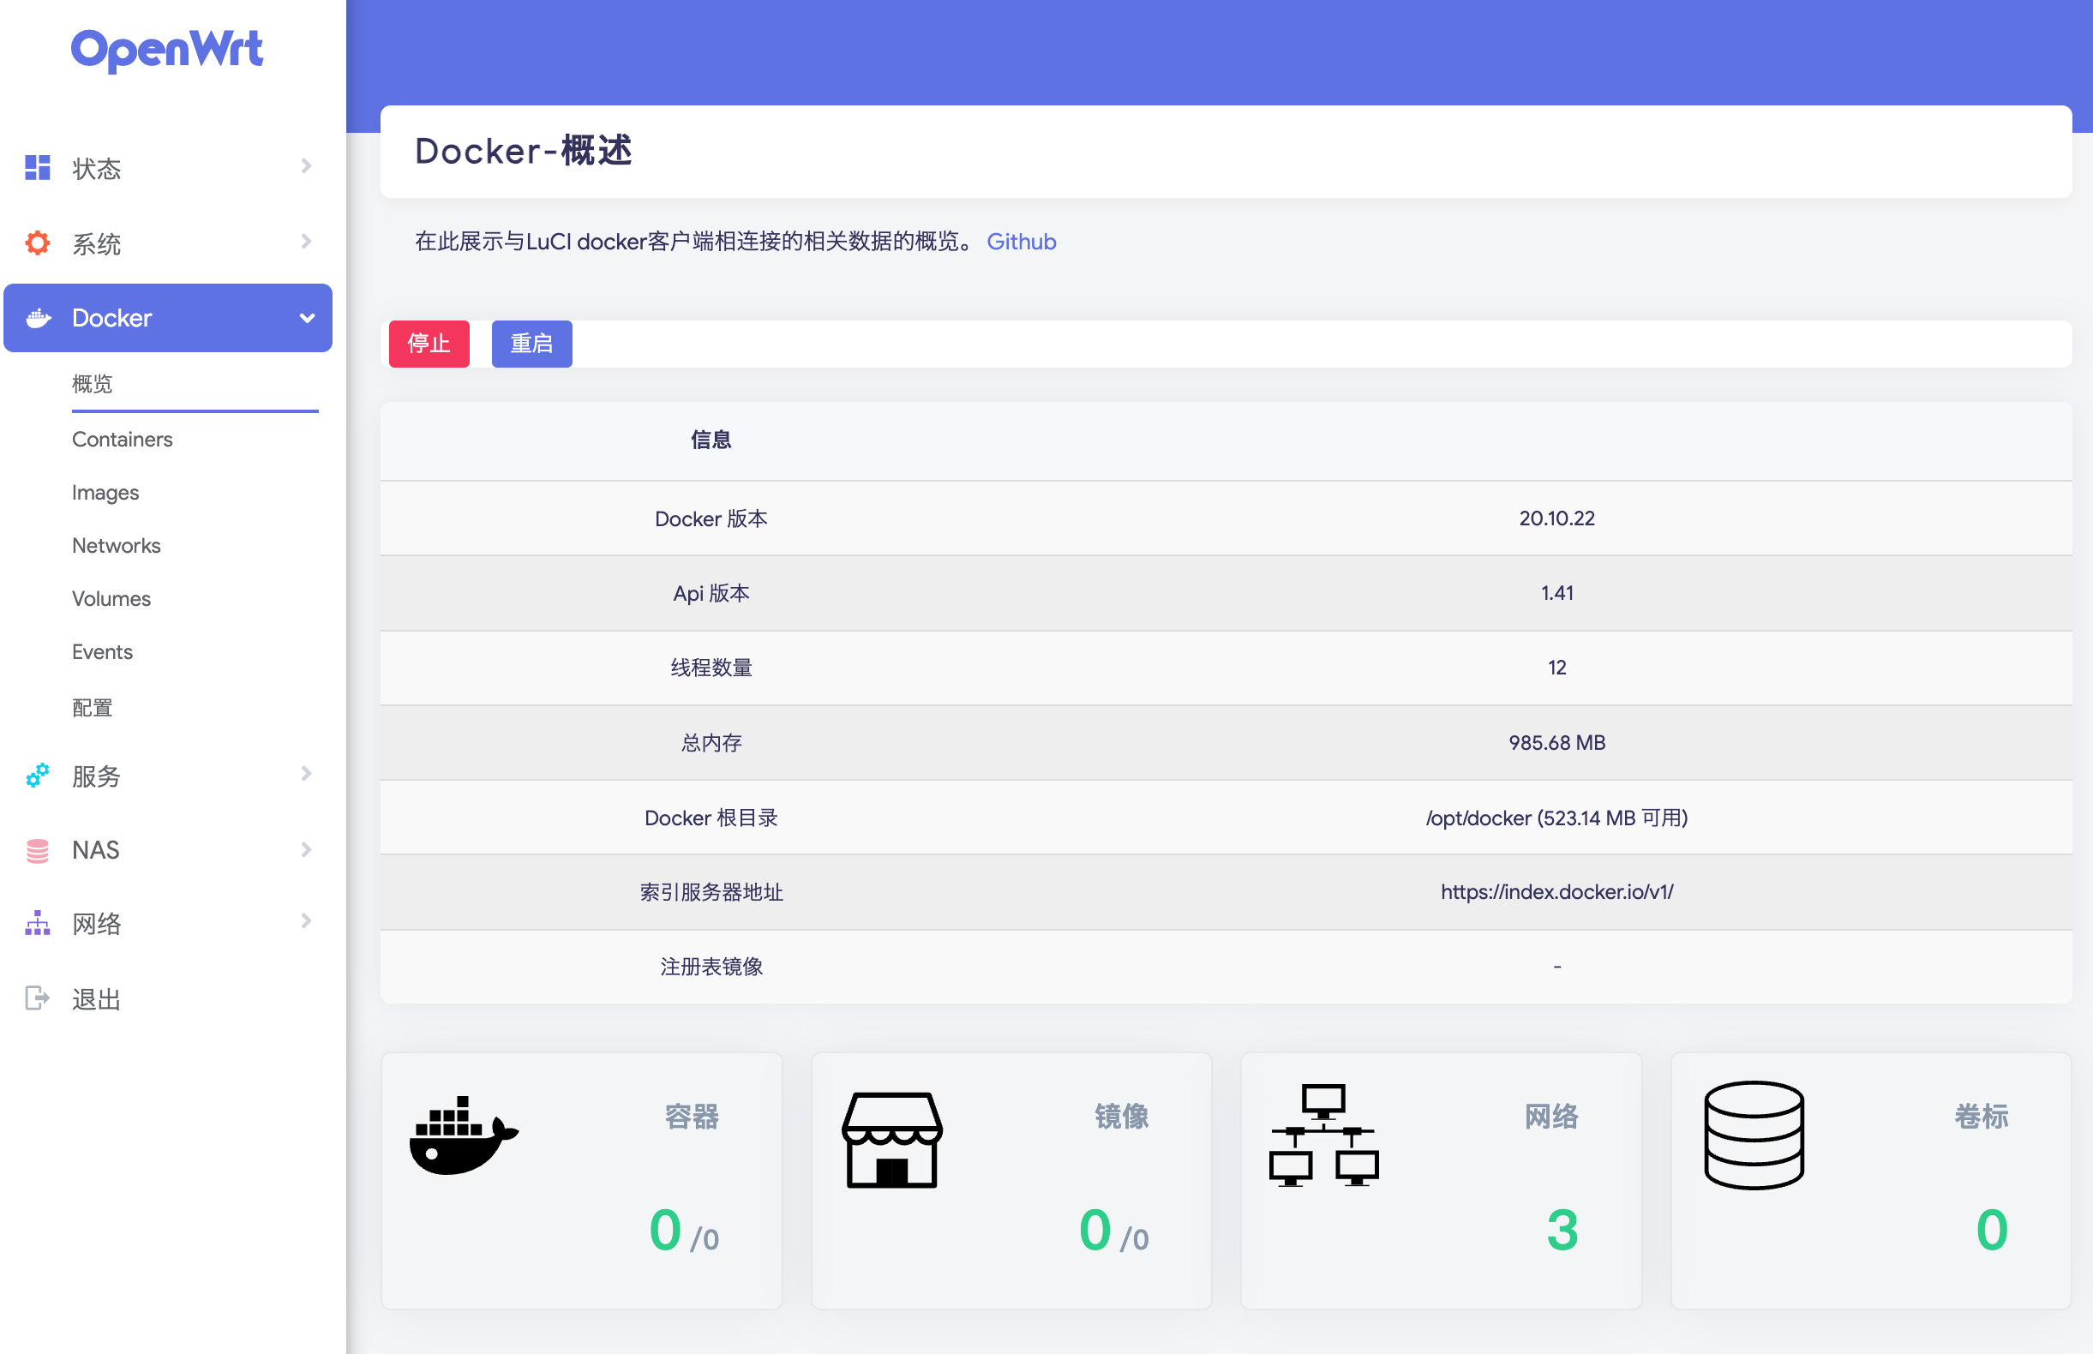Open the Containers submenu item

coord(123,440)
